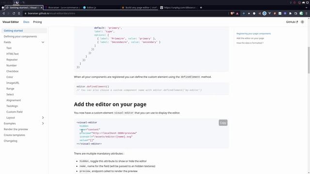Jump to Registering your page components
310x174 pixels.
pos(253,33)
